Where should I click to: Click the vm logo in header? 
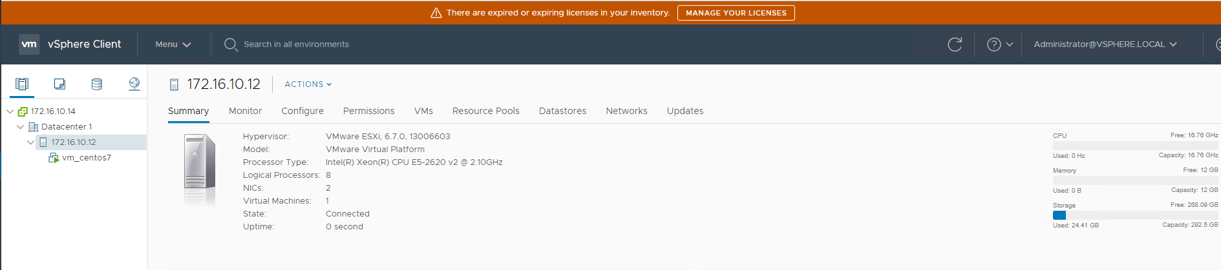pos(29,44)
